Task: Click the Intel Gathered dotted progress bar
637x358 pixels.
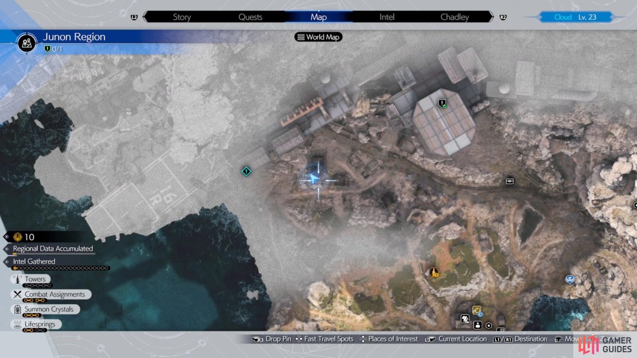Action: click(x=61, y=268)
